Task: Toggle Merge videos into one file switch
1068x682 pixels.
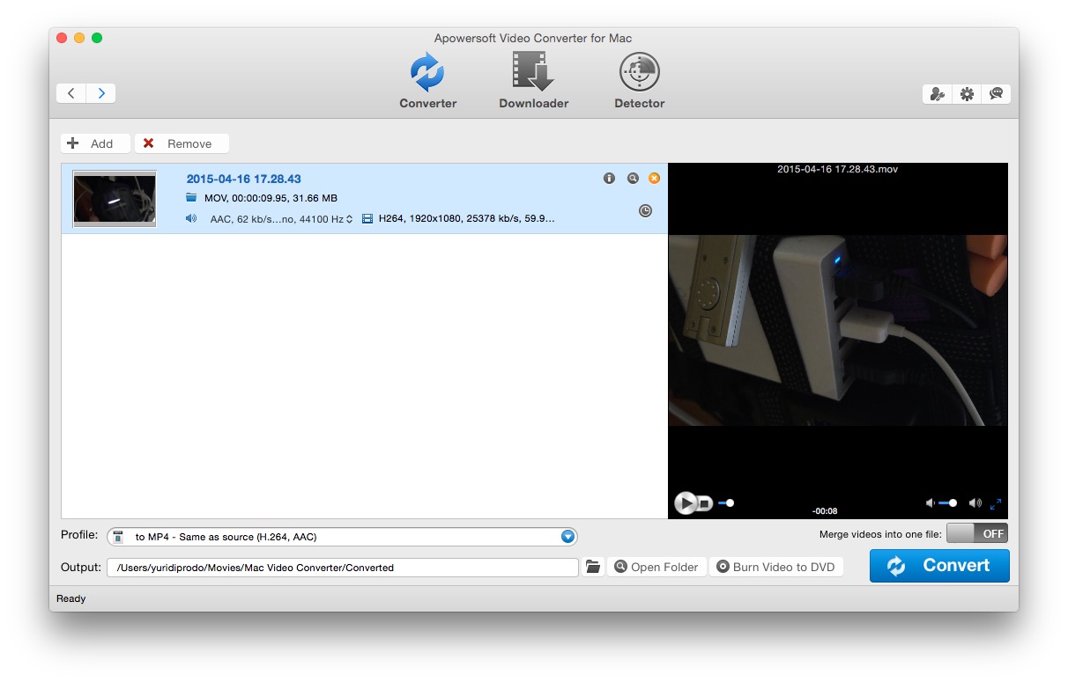Action: point(976,533)
